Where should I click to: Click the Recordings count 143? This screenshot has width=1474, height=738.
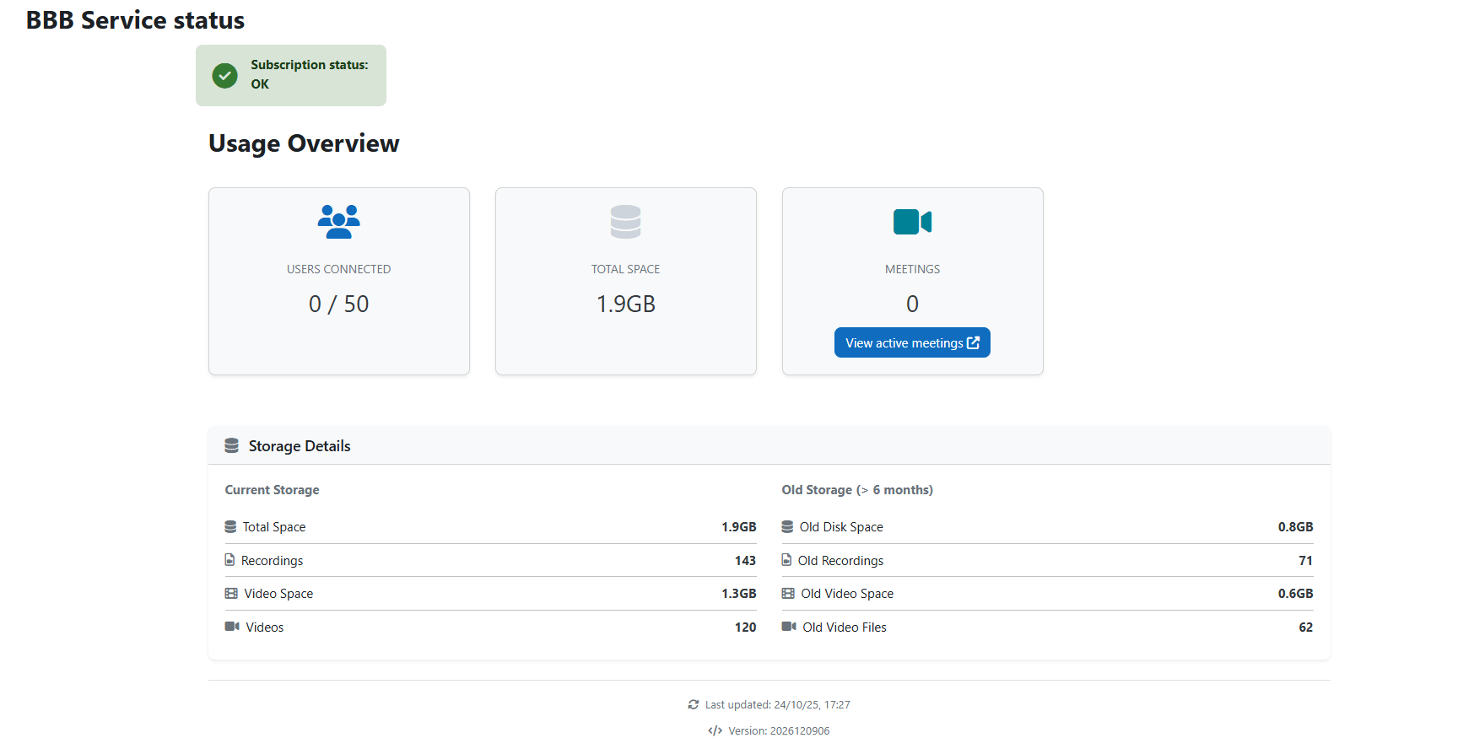tap(745, 561)
